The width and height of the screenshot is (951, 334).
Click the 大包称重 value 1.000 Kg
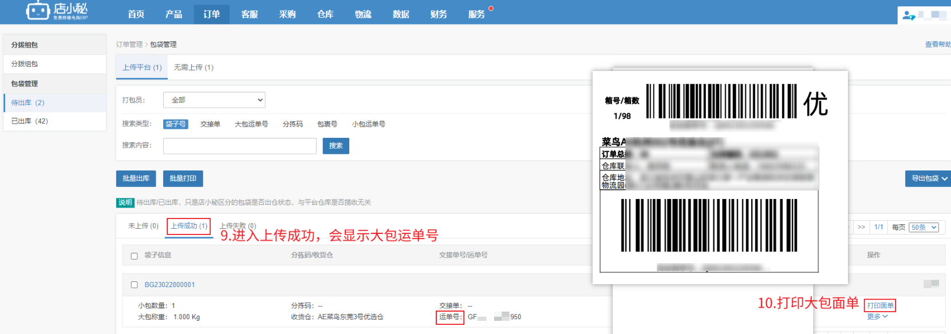(187, 317)
